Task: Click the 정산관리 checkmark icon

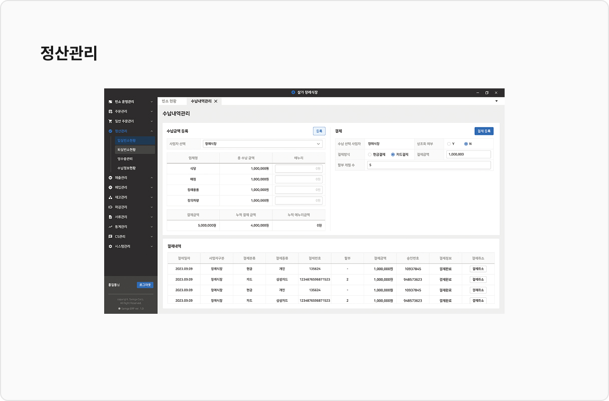Action: point(110,131)
